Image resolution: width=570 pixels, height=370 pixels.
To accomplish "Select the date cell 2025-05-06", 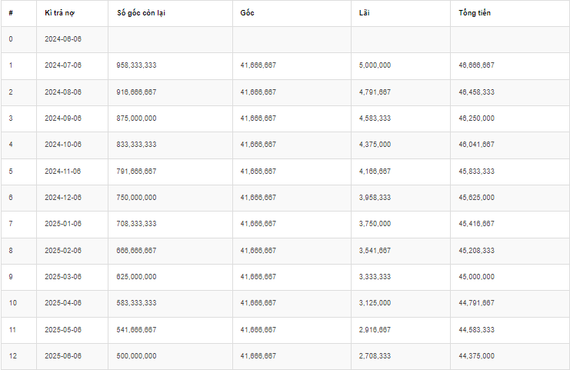I will click(x=63, y=330).
